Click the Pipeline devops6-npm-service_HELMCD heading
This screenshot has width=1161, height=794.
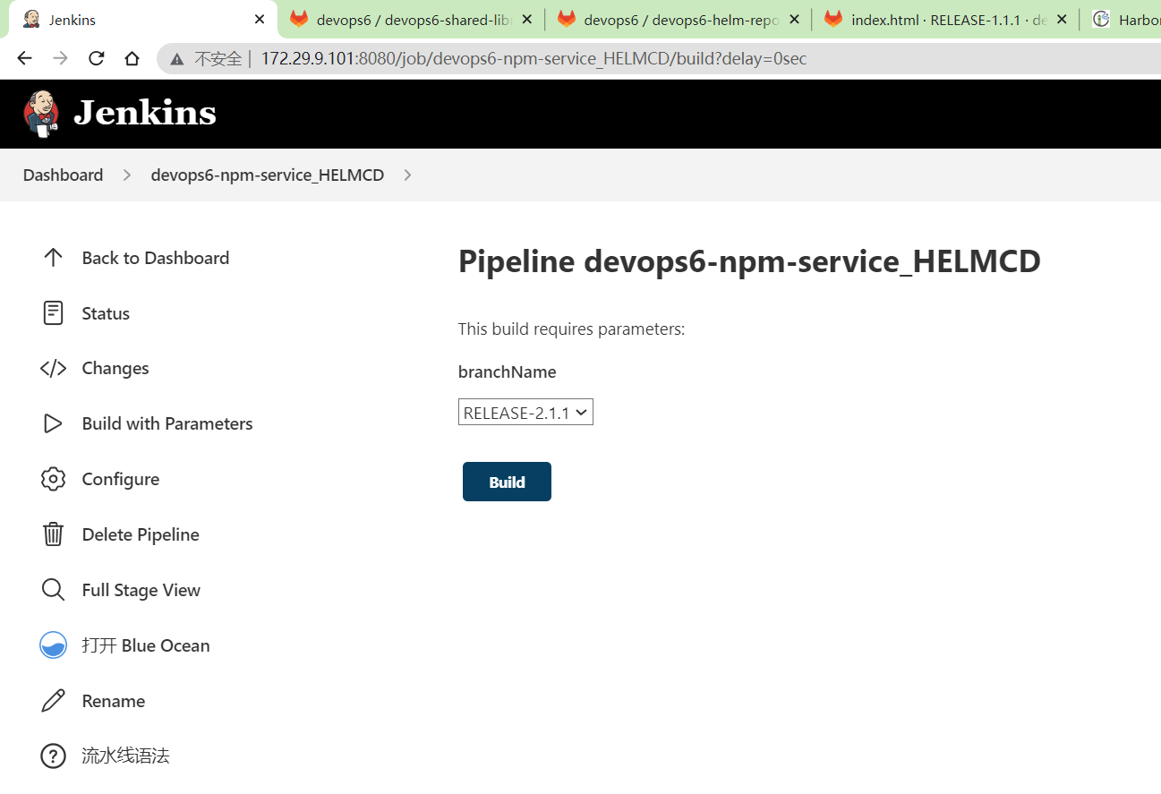coord(749,261)
